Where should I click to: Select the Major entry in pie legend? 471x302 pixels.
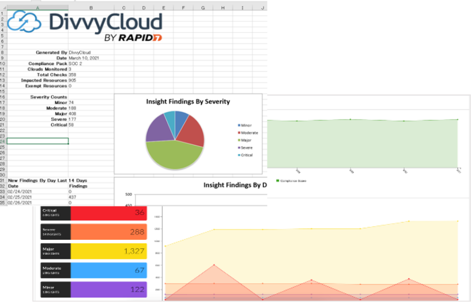click(x=244, y=140)
